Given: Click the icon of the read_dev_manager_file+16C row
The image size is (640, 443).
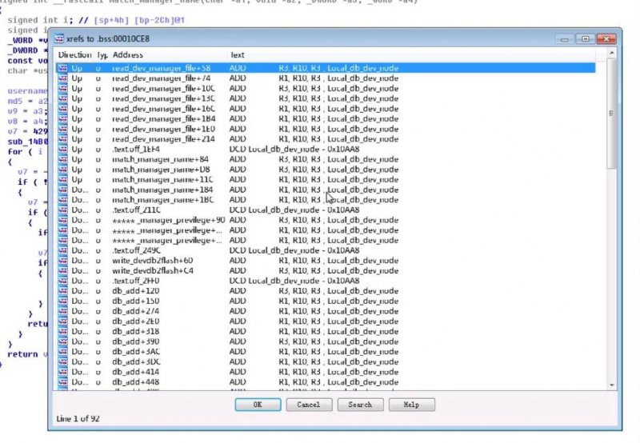Looking at the screenshot, I should pos(62,109).
